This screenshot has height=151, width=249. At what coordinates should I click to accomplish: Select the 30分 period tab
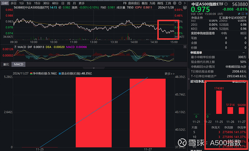click(x=46, y=3)
